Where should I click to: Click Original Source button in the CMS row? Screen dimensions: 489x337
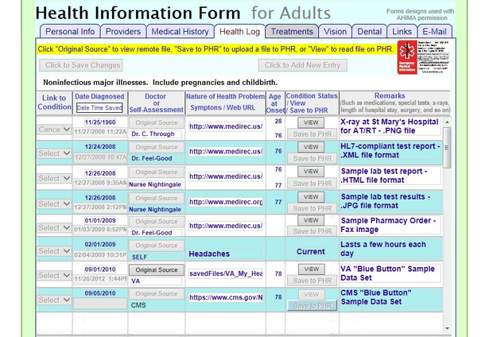pos(157,294)
